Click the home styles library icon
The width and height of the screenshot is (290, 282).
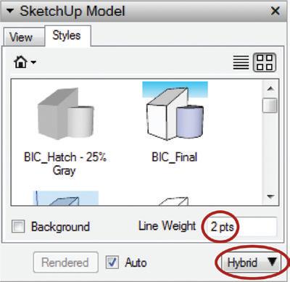[x=21, y=62]
